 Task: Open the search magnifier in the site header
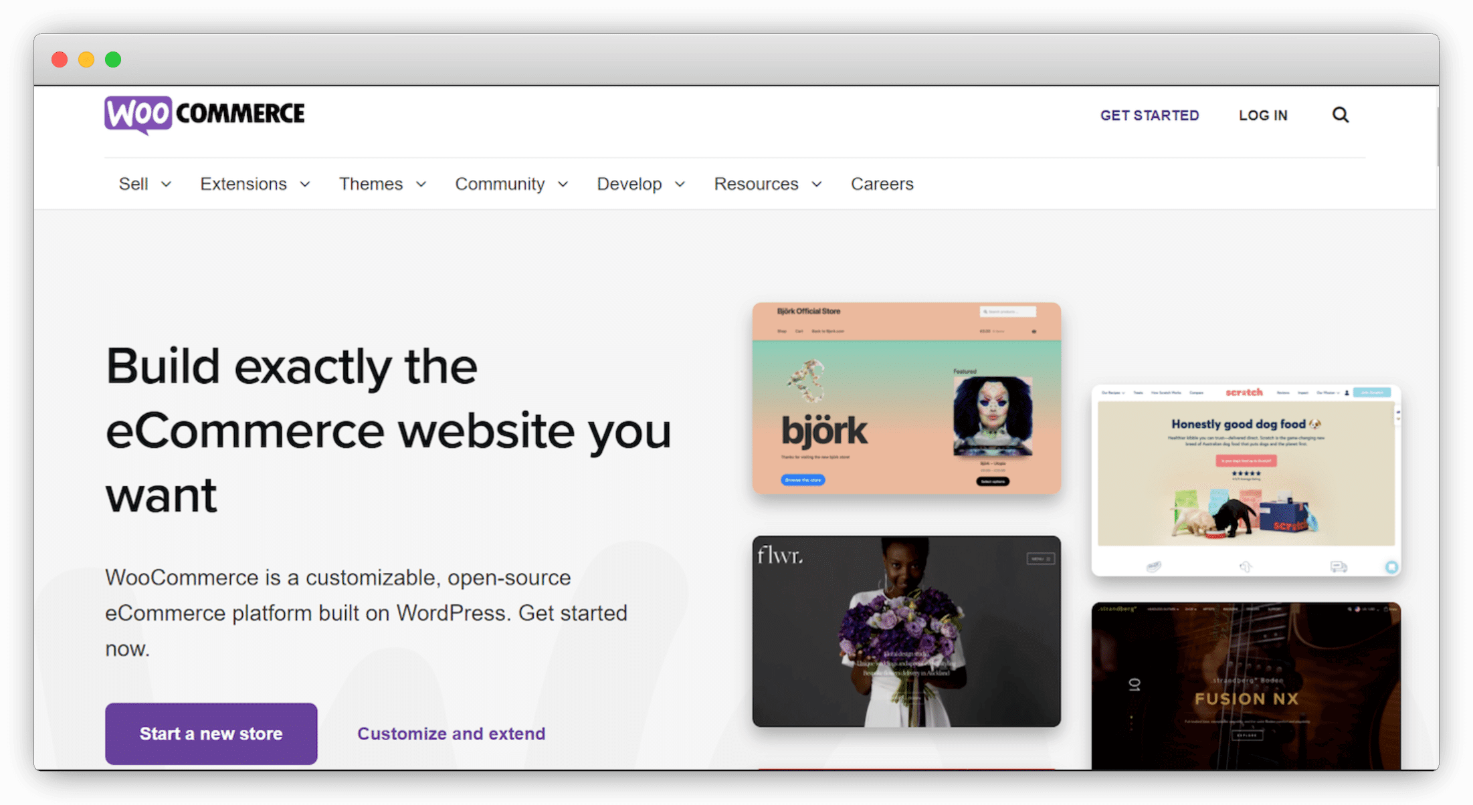[x=1341, y=114]
